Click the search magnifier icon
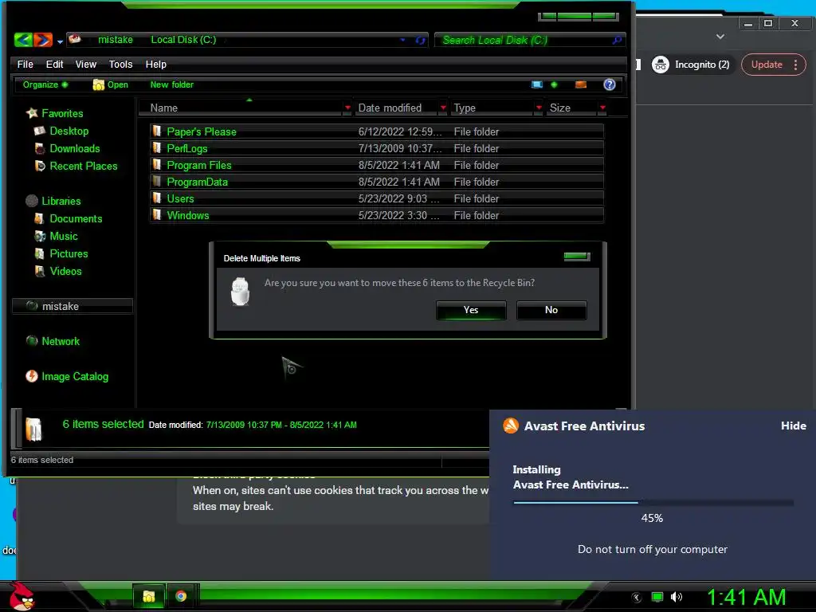Screen dimensions: 816x612 (617, 40)
